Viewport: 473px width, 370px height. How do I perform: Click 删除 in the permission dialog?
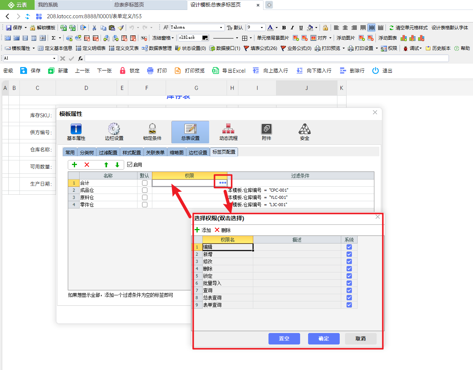(222, 230)
